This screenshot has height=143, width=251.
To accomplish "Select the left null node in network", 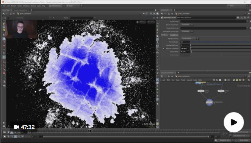I will pos(201,91).
